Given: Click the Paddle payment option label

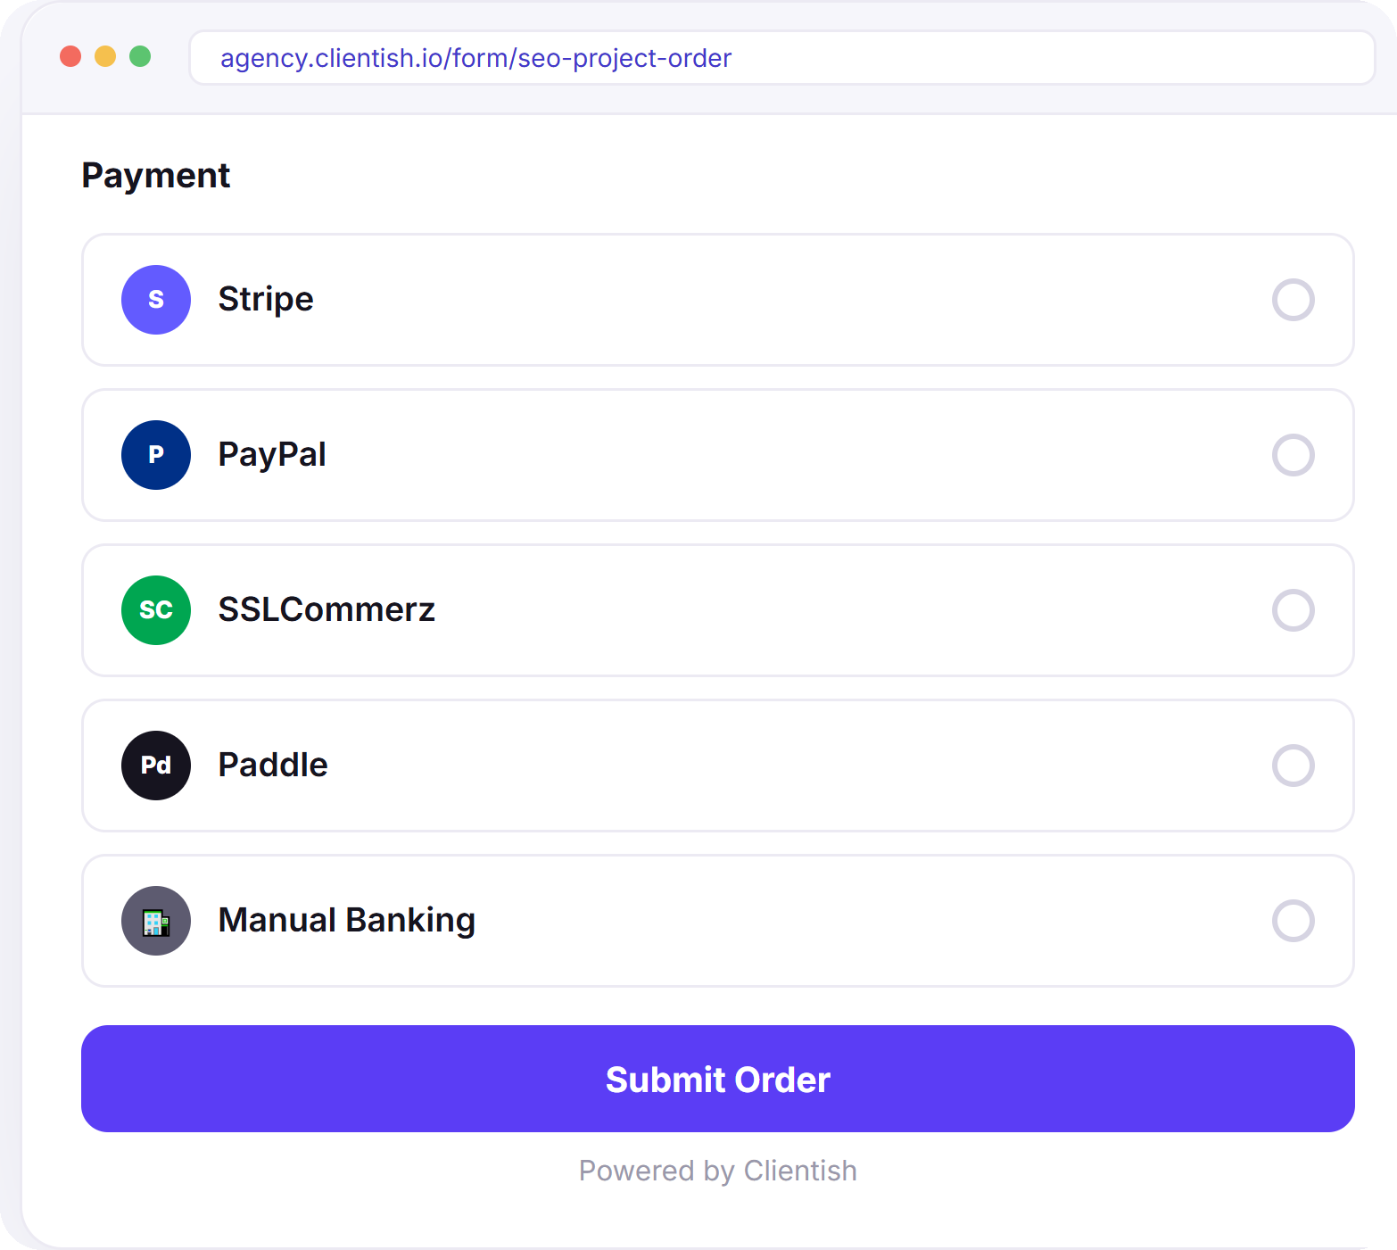Looking at the screenshot, I should coord(273,766).
